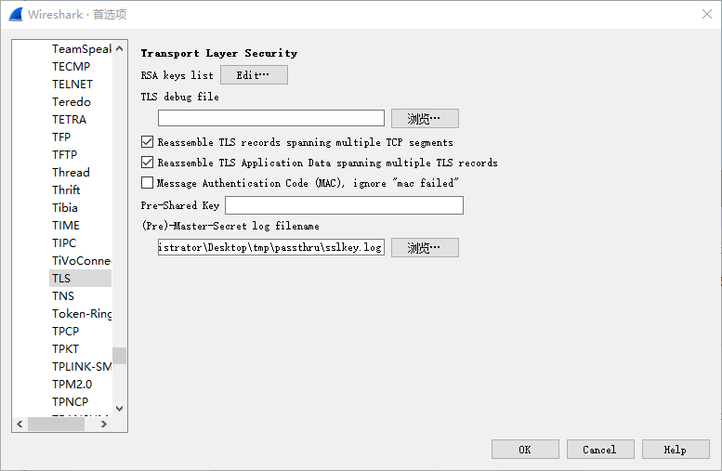Open Help for preferences
This screenshot has height=471, width=722.
(676, 450)
